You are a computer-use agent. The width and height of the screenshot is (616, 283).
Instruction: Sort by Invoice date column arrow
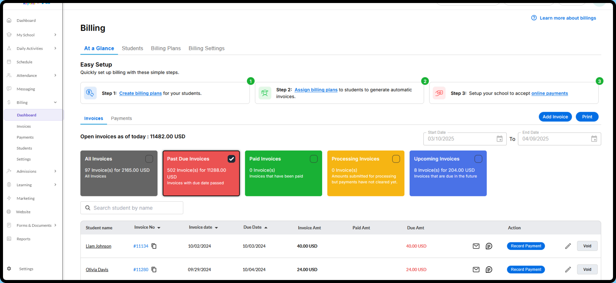click(216, 228)
